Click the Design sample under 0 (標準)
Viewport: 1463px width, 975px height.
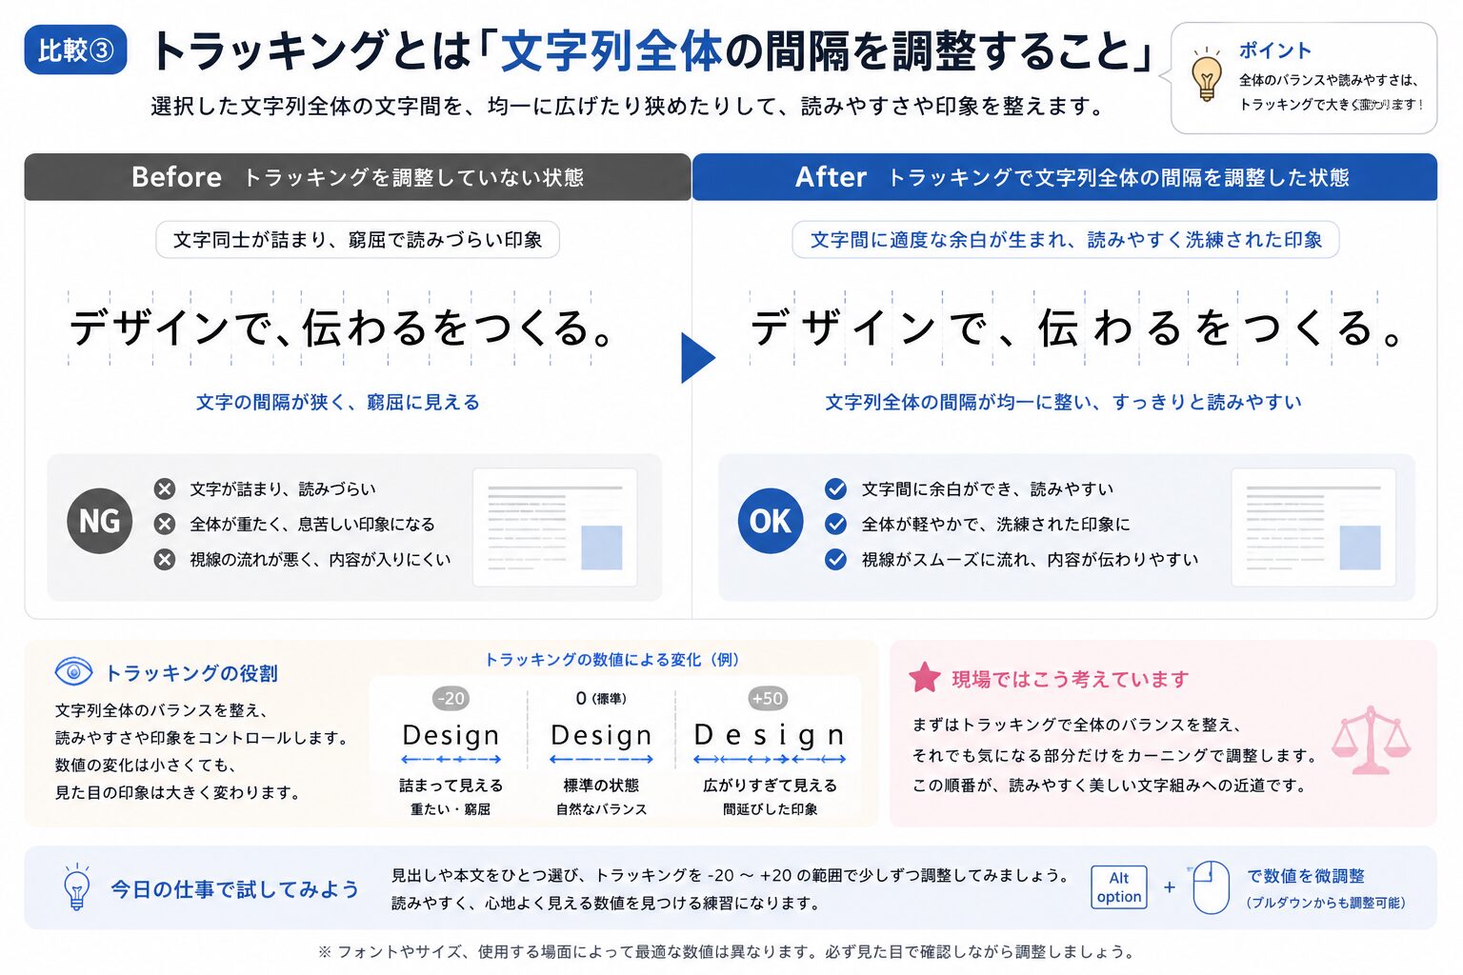(x=602, y=735)
